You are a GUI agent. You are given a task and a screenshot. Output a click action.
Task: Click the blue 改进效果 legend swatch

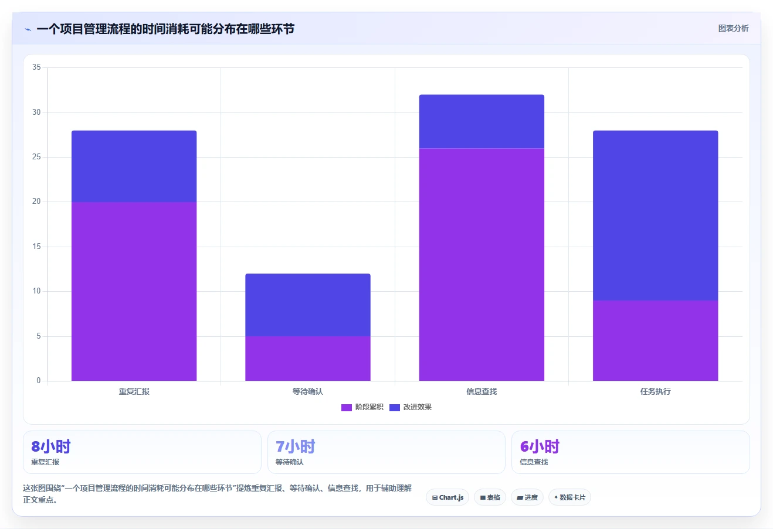395,408
